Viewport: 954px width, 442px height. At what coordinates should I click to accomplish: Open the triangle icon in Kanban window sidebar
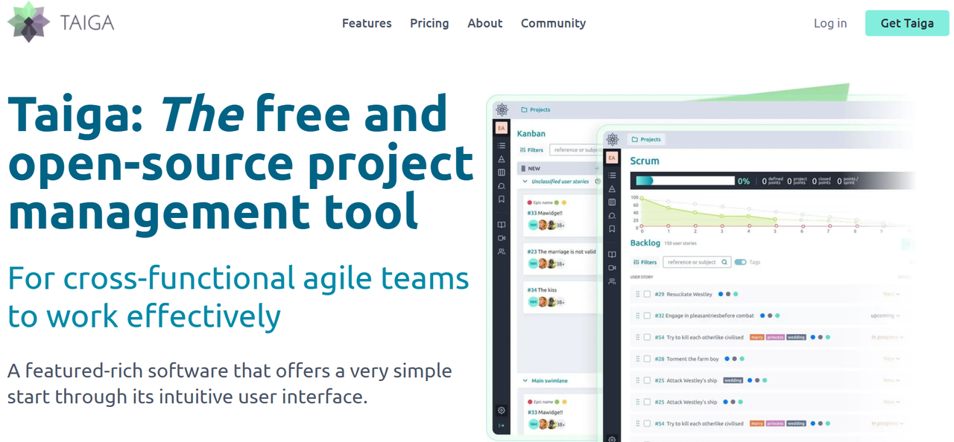pyautogui.click(x=502, y=159)
